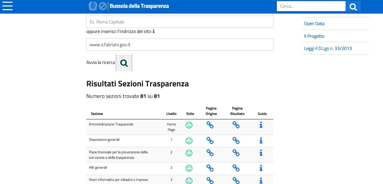Click smiley Esito for Amministrazione Trasparente
This screenshot has height=184, width=383.
point(189,125)
